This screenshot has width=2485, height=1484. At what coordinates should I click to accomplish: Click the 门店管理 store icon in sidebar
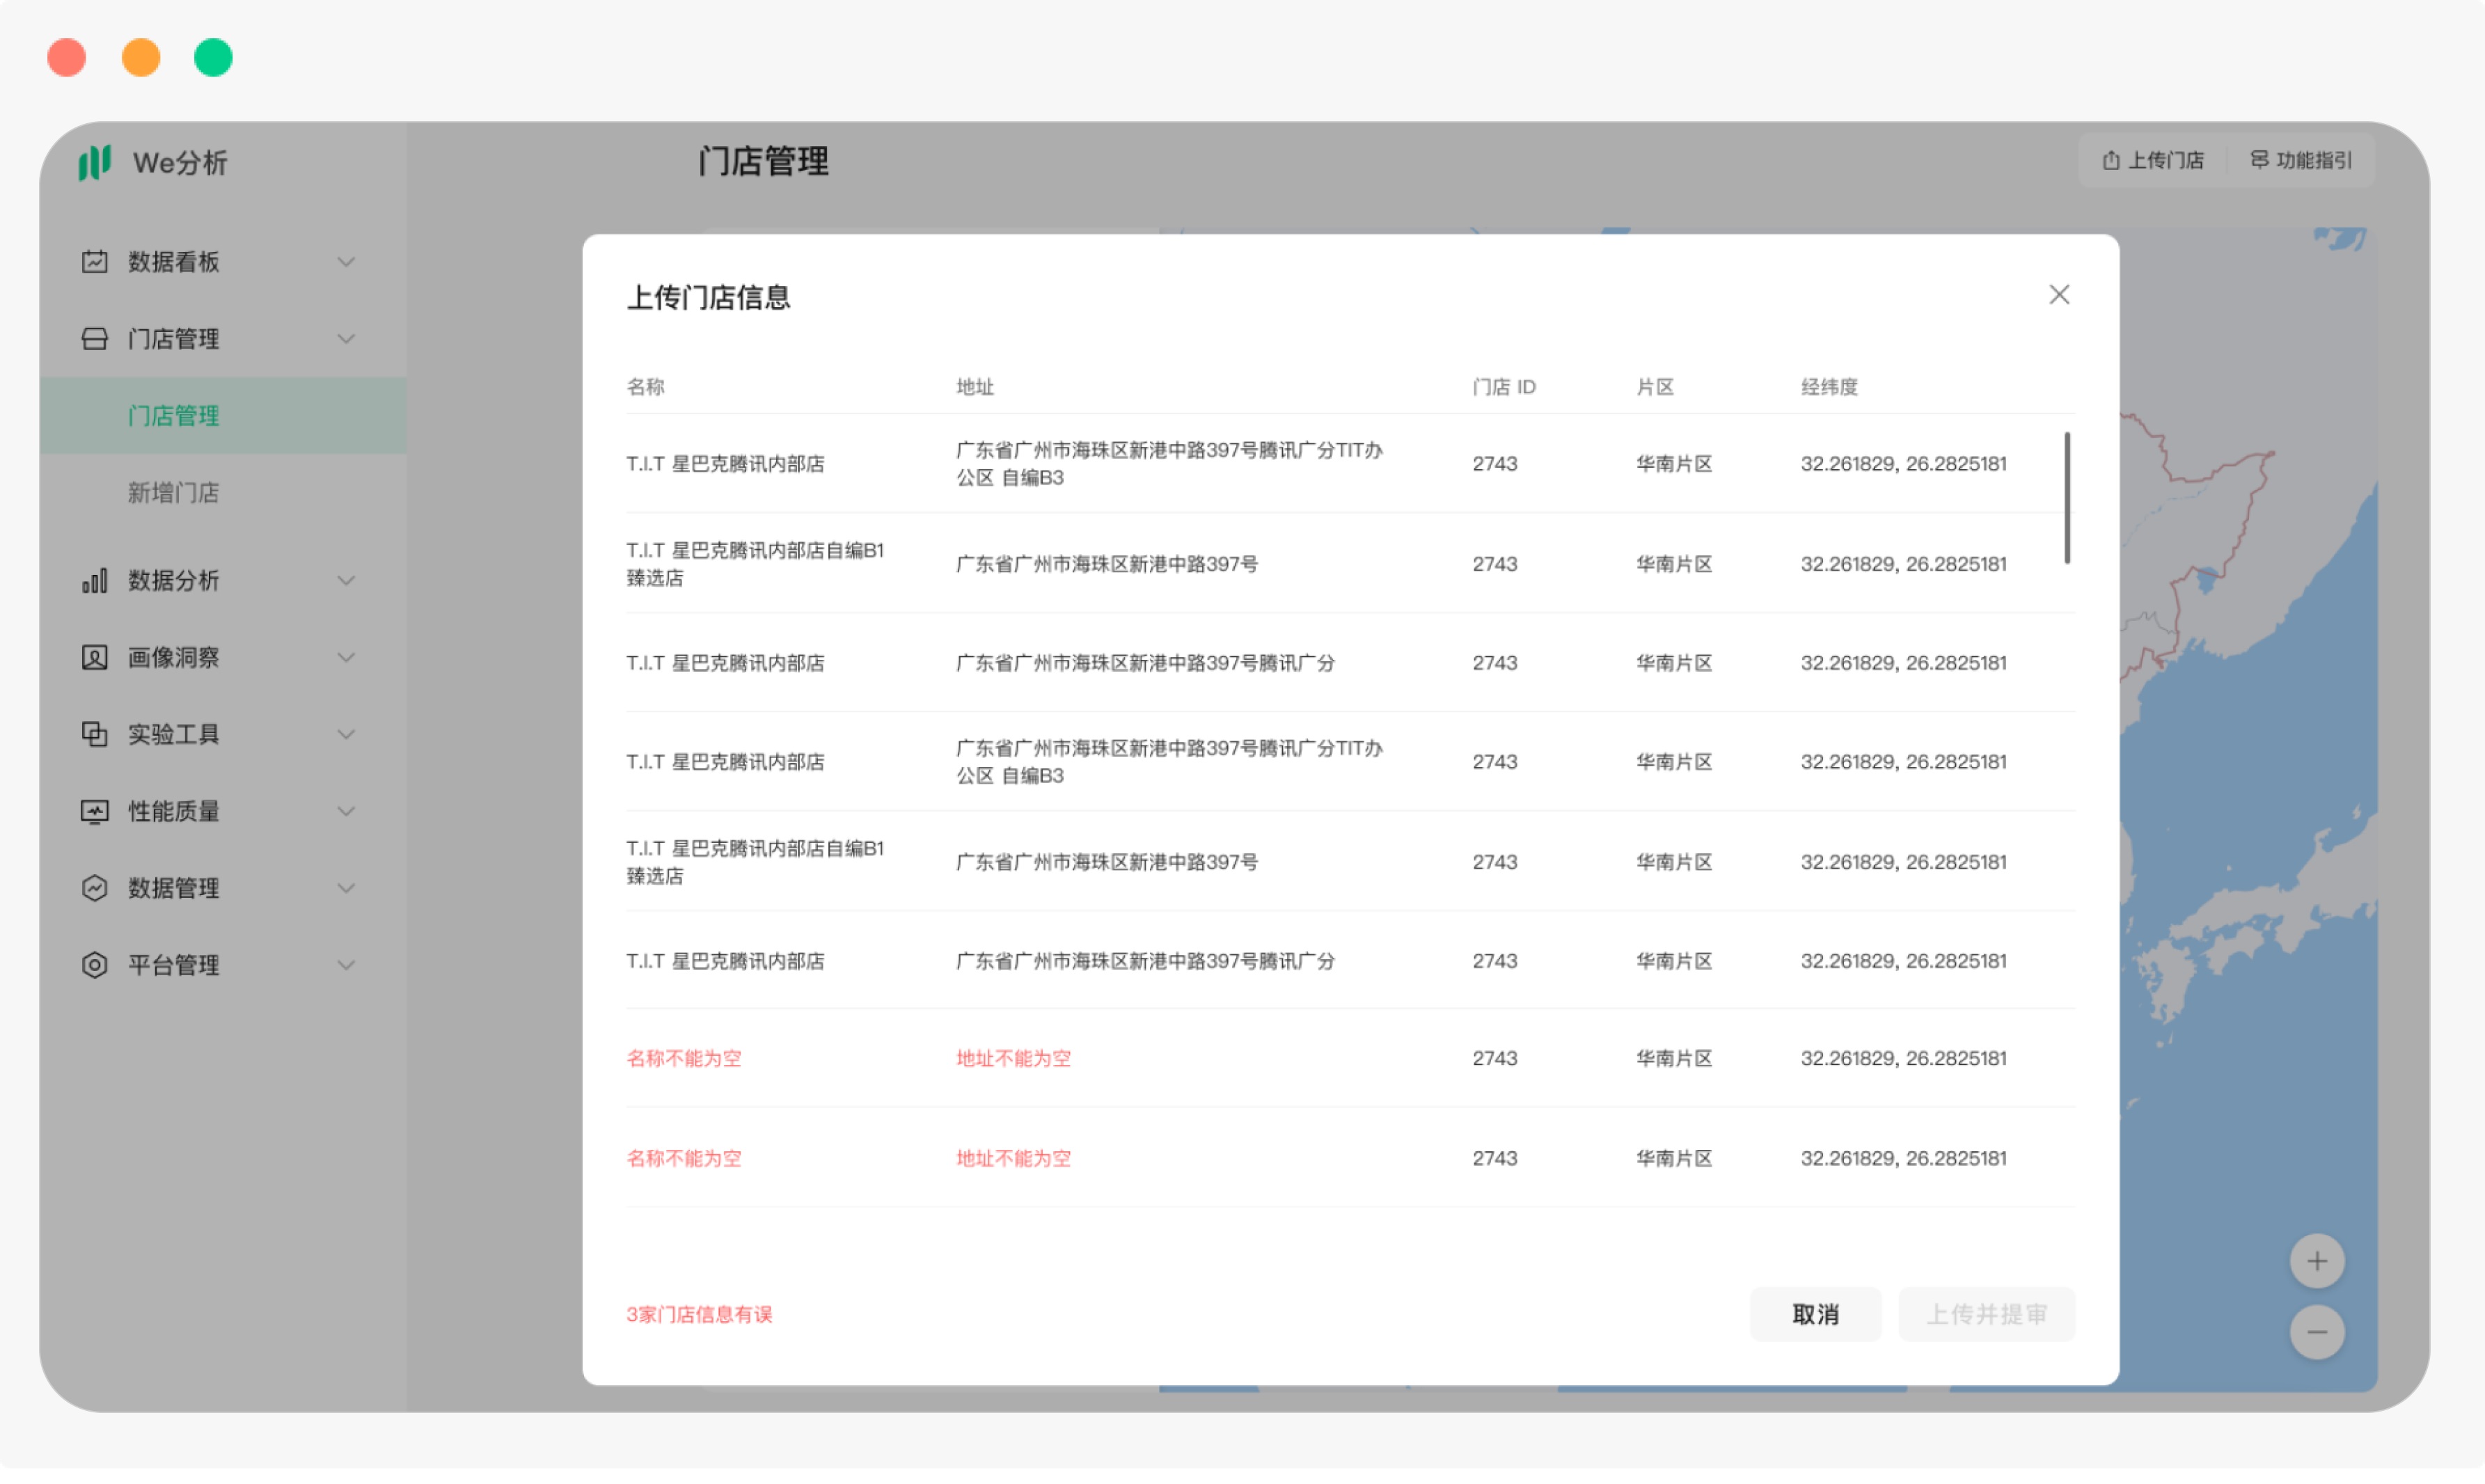94,339
